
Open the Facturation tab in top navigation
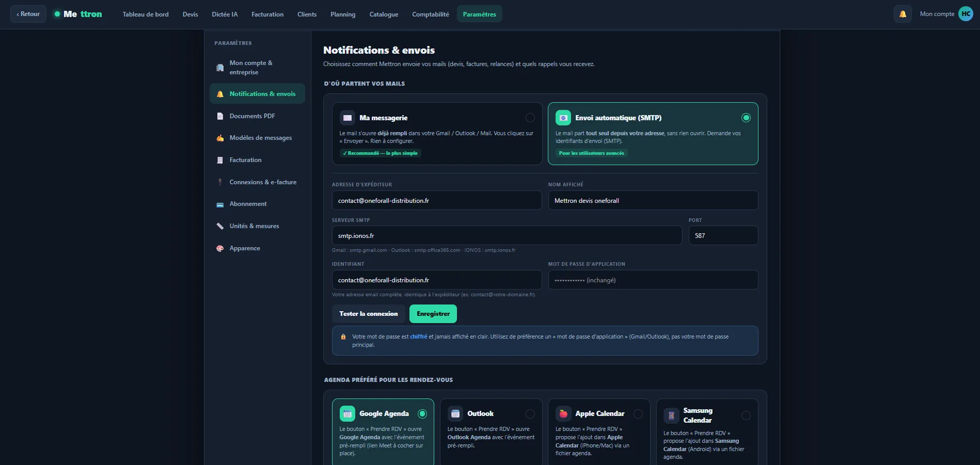tap(267, 14)
